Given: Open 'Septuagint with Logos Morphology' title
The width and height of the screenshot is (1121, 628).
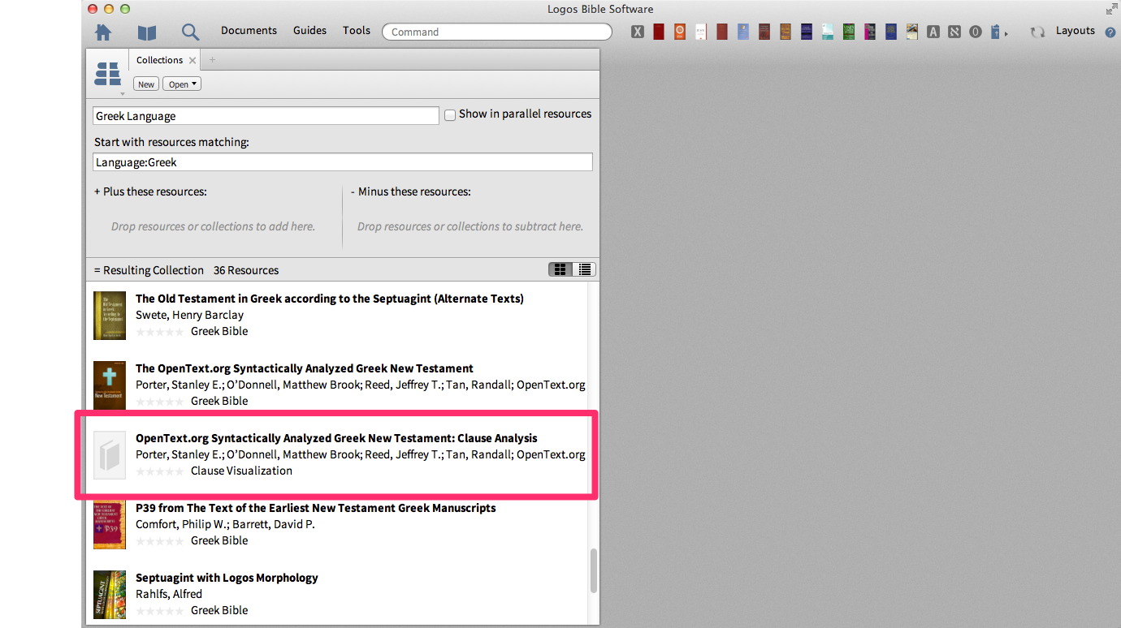Looking at the screenshot, I should 227,578.
